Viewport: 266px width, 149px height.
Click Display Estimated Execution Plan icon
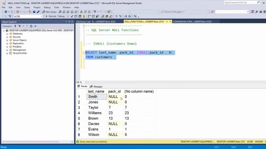coord(76,17)
